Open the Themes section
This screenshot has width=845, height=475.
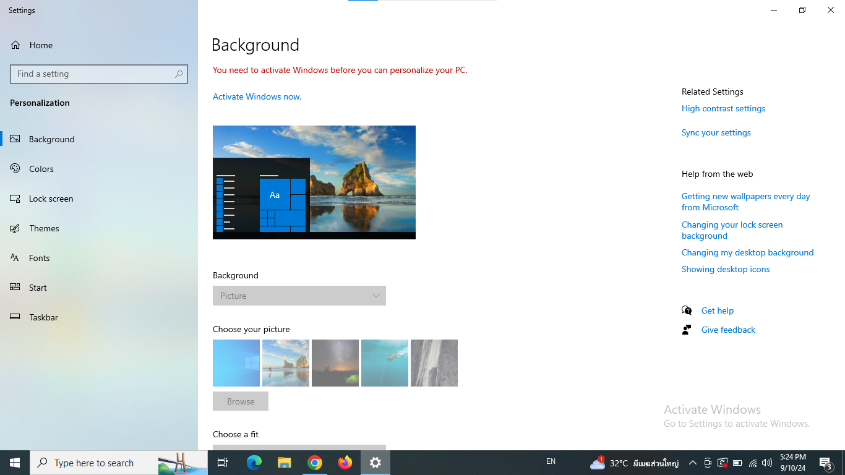pyautogui.click(x=99, y=228)
